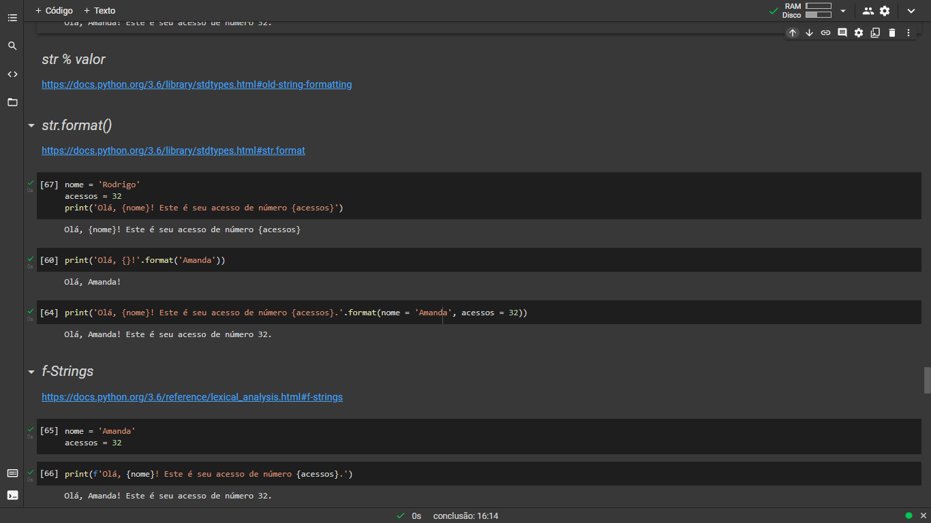Collapse the str.format() section
The height and width of the screenshot is (523, 931).
click(31, 126)
